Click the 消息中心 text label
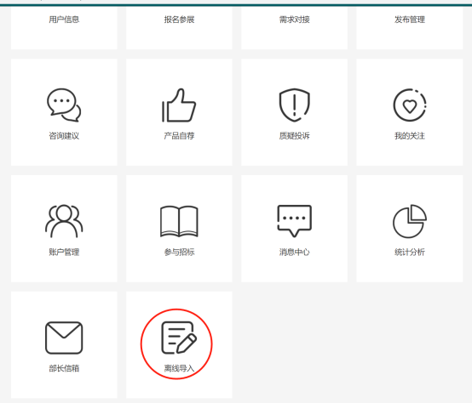This screenshot has width=472, height=403. point(295,253)
